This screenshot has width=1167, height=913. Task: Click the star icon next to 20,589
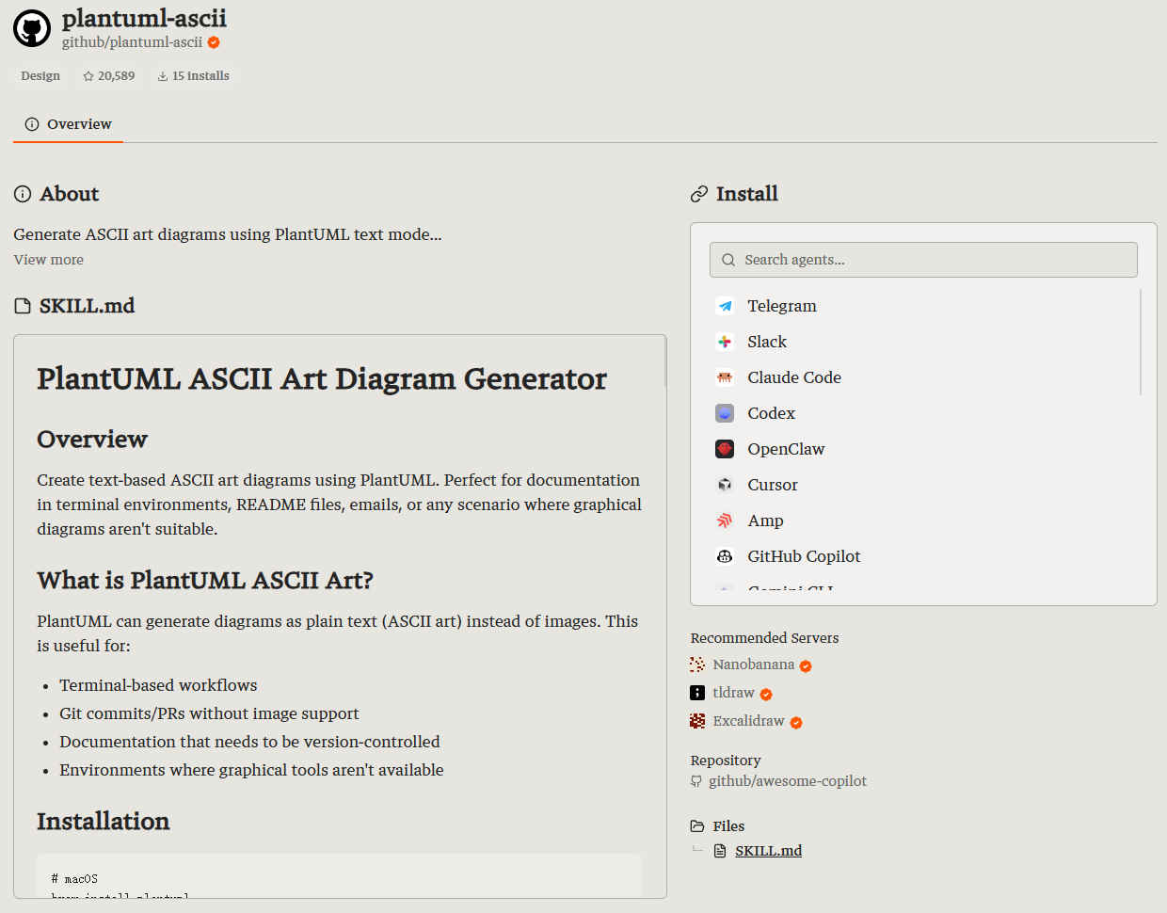[88, 76]
